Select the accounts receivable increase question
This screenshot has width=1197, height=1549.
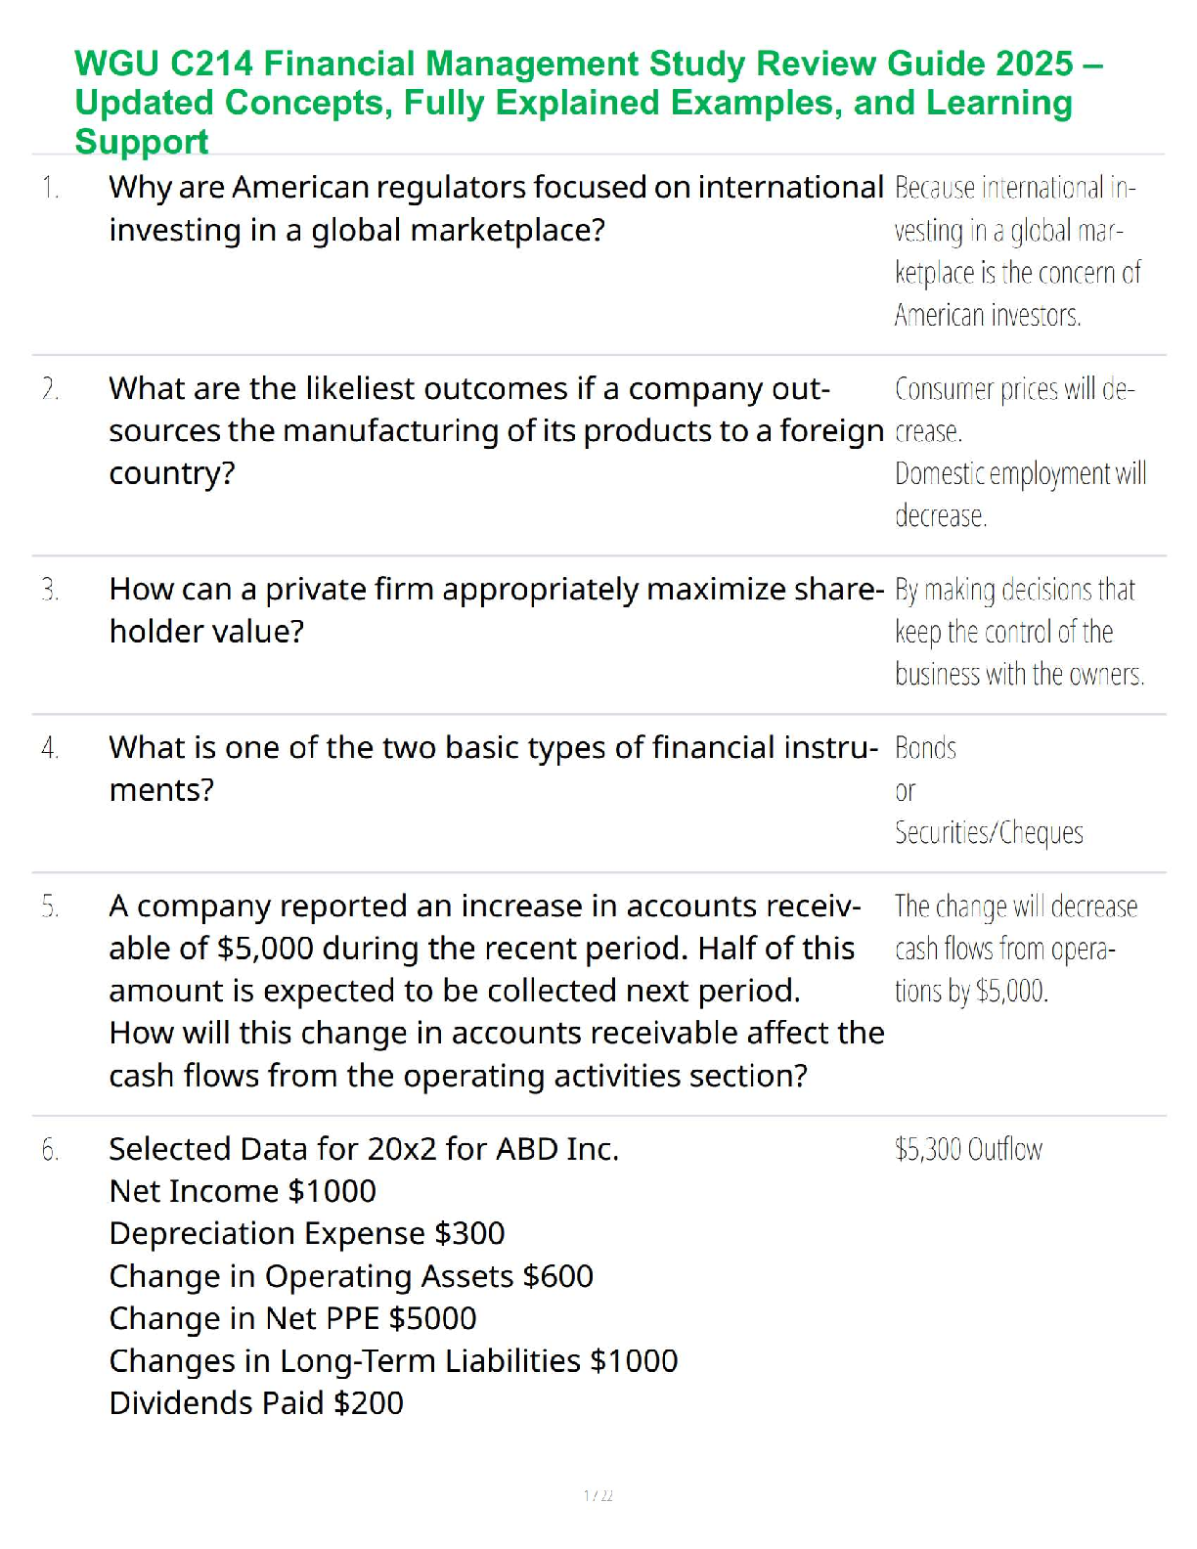[x=495, y=991]
